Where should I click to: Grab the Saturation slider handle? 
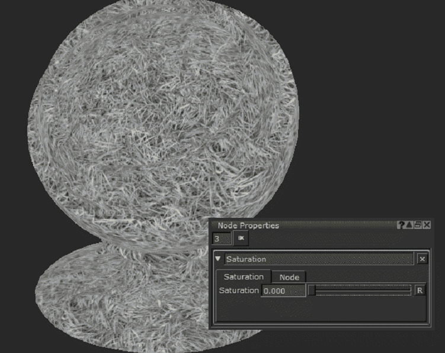(x=312, y=291)
